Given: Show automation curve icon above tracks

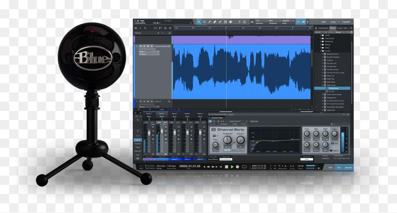Looking at the screenshot, I should click(x=156, y=28).
